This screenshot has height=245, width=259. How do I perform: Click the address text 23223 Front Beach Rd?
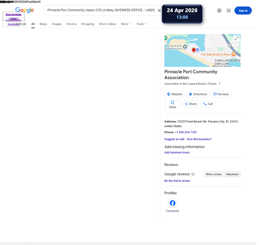click(192, 121)
